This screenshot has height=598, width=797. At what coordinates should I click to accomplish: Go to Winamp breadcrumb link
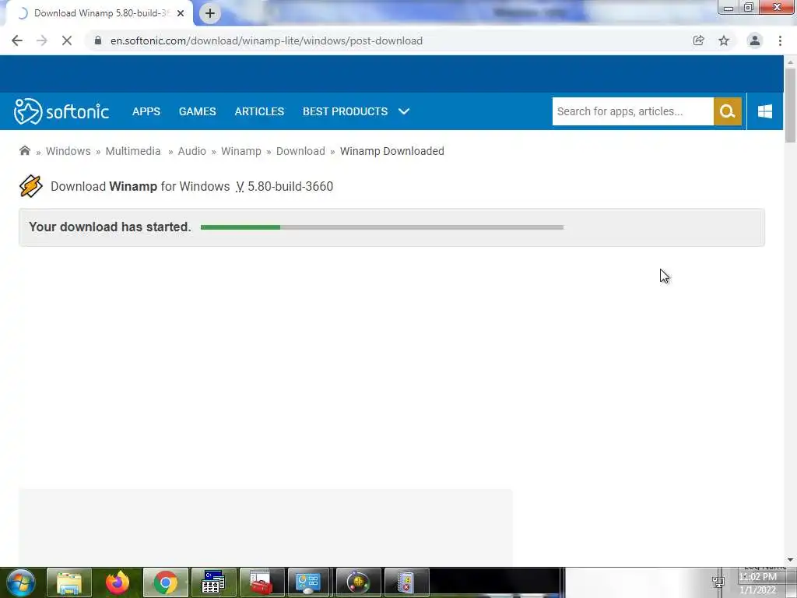241,151
